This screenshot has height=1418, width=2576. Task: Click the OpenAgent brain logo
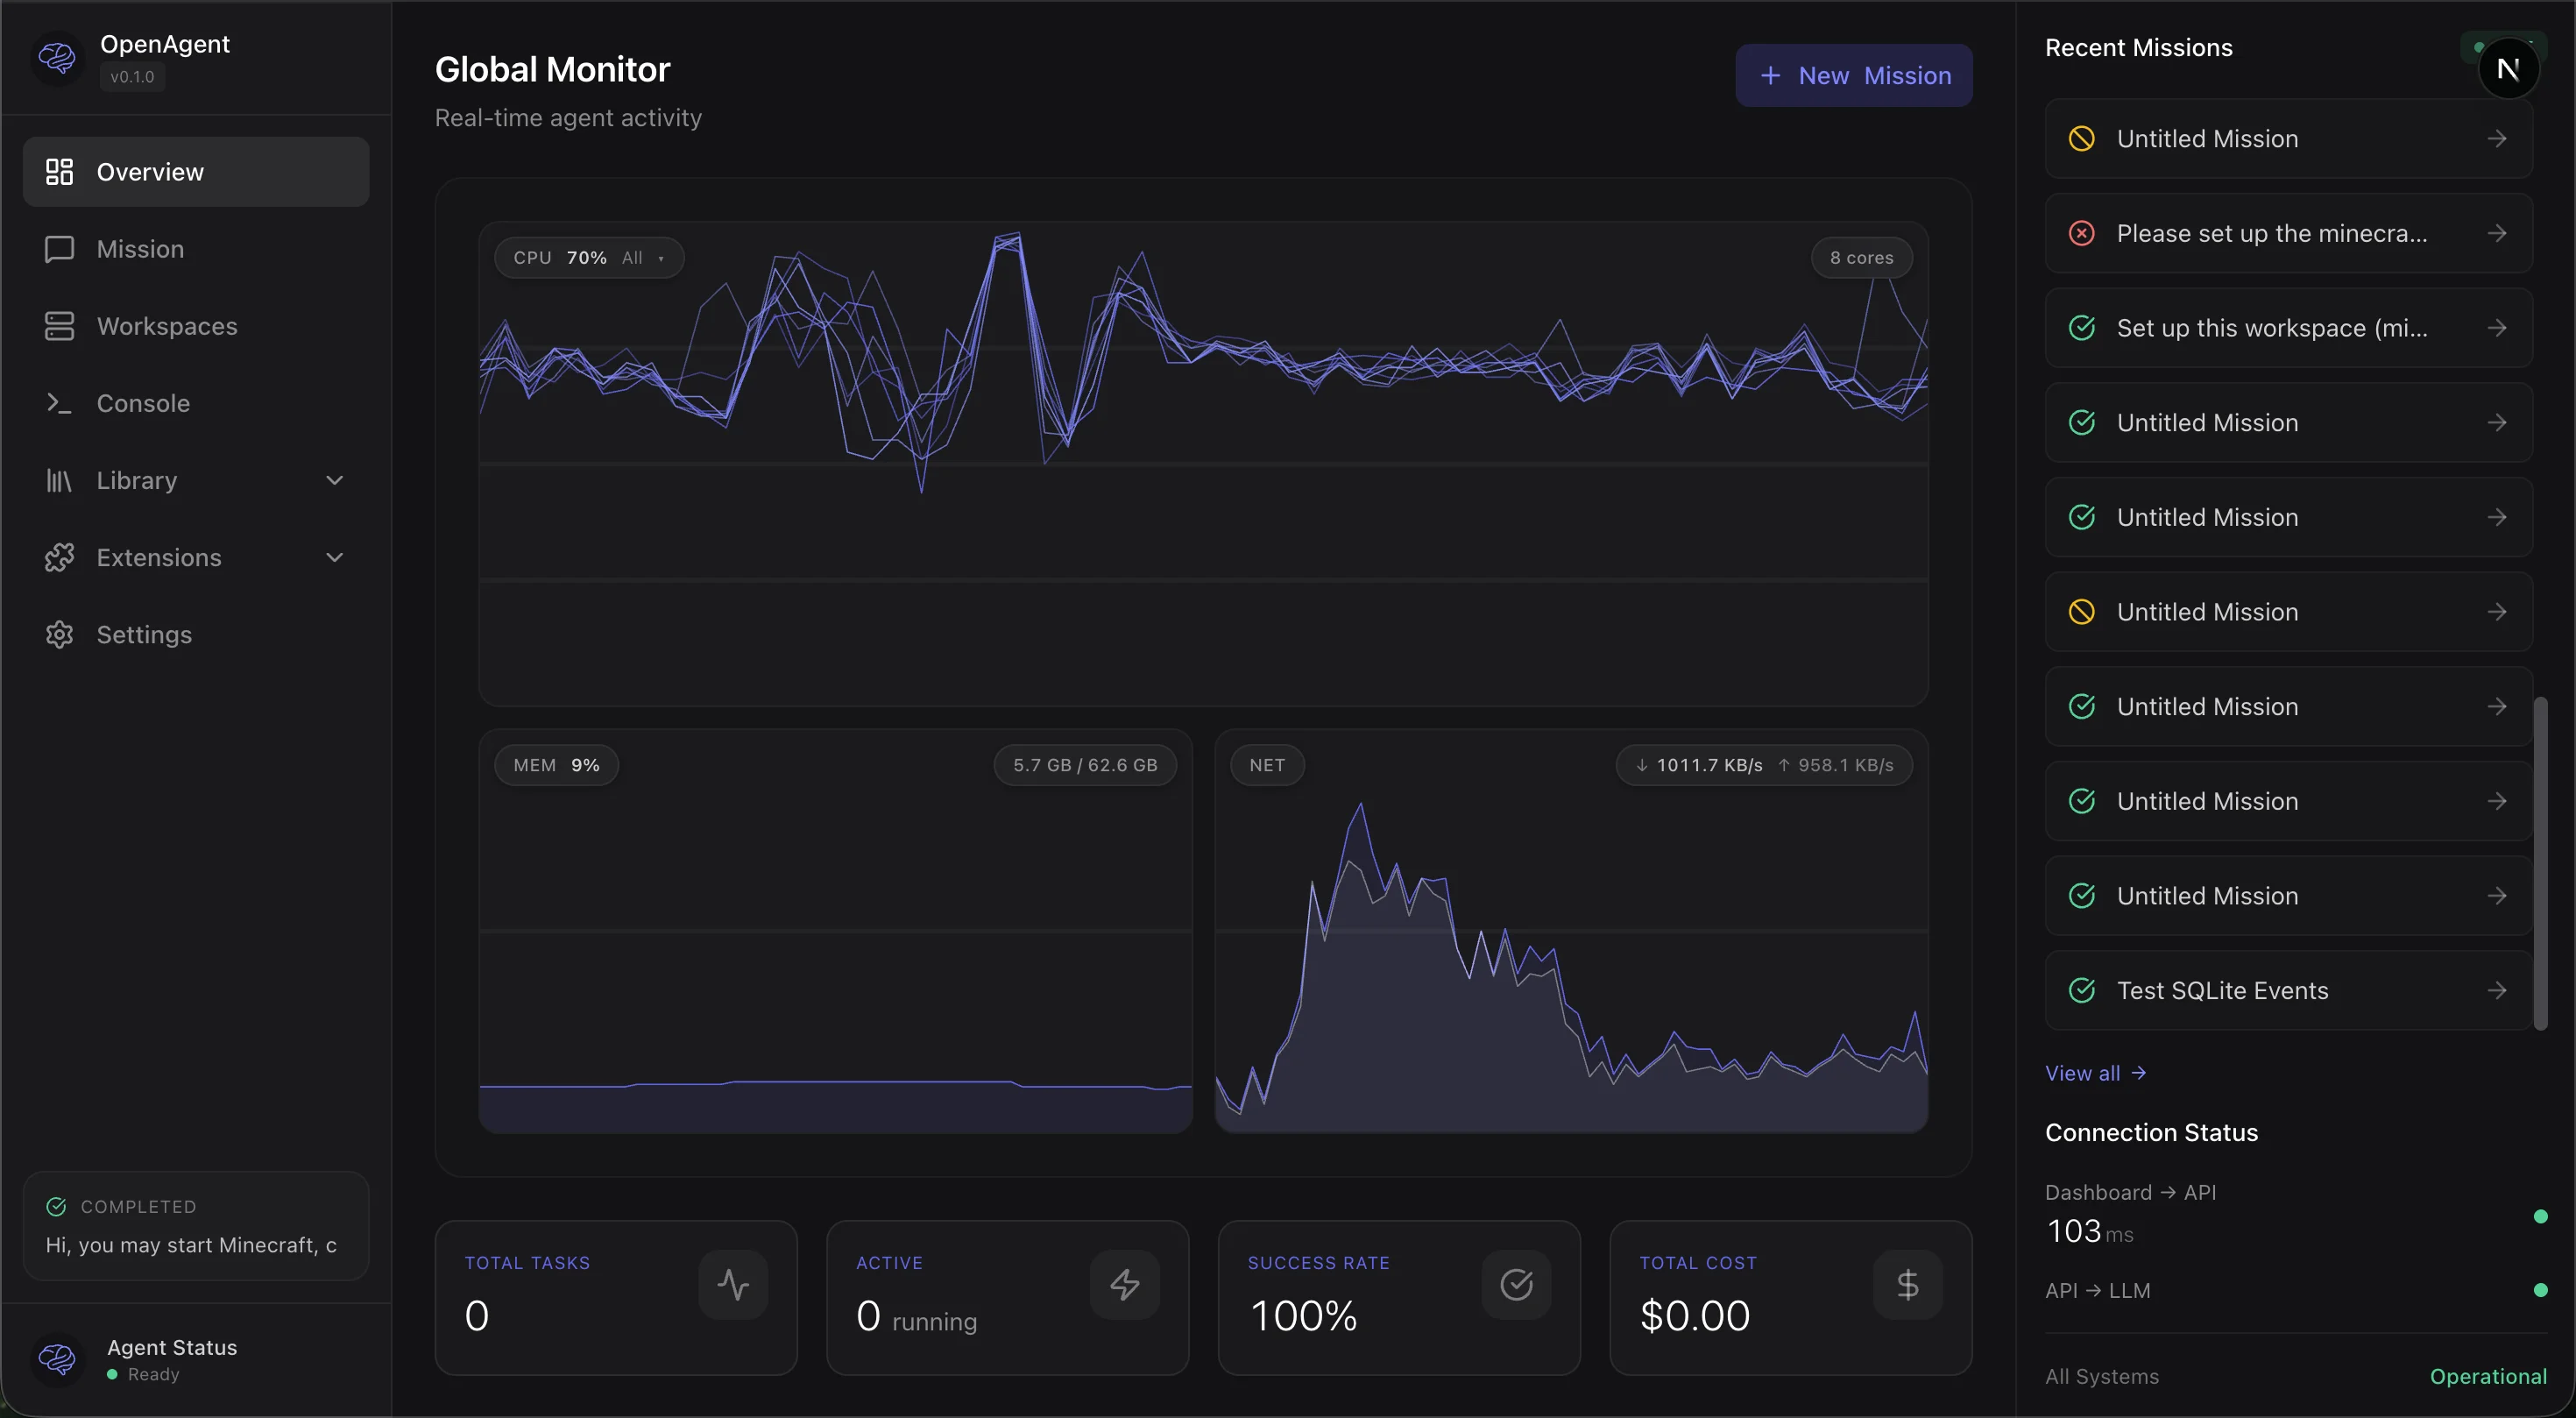click(x=57, y=57)
